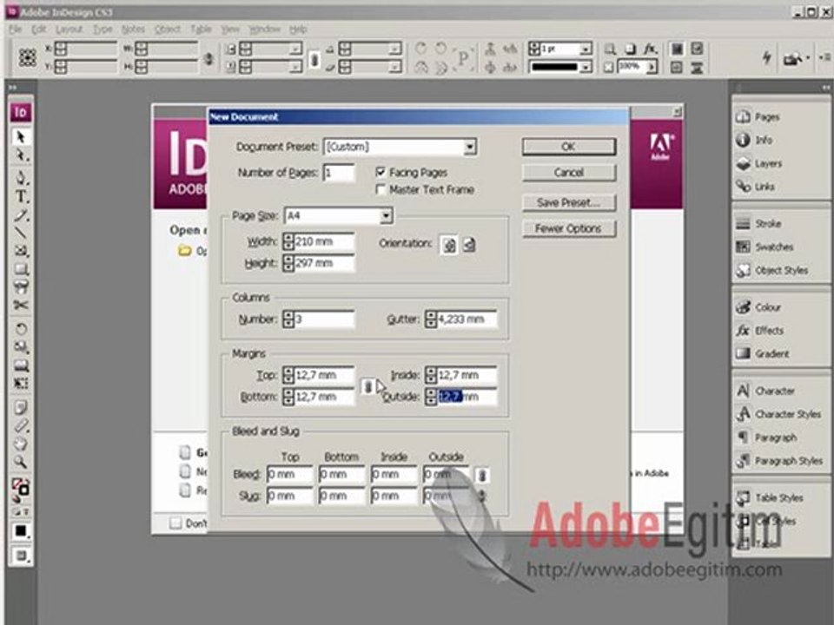Select the Direct Selection tool
The image size is (834, 625).
click(x=21, y=155)
